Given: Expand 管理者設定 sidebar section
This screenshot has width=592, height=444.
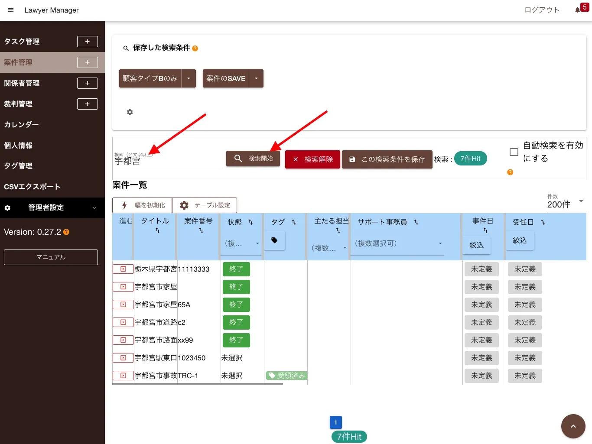Looking at the screenshot, I should point(52,208).
